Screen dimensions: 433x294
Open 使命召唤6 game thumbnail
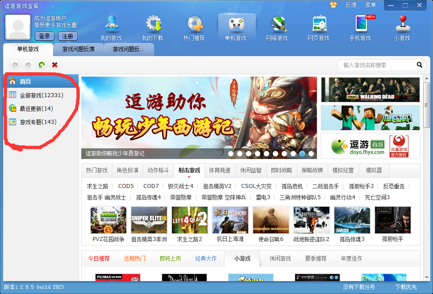click(x=271, y=220)
